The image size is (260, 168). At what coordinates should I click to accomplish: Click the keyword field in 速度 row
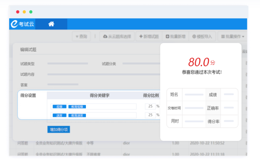pos(111,115)
